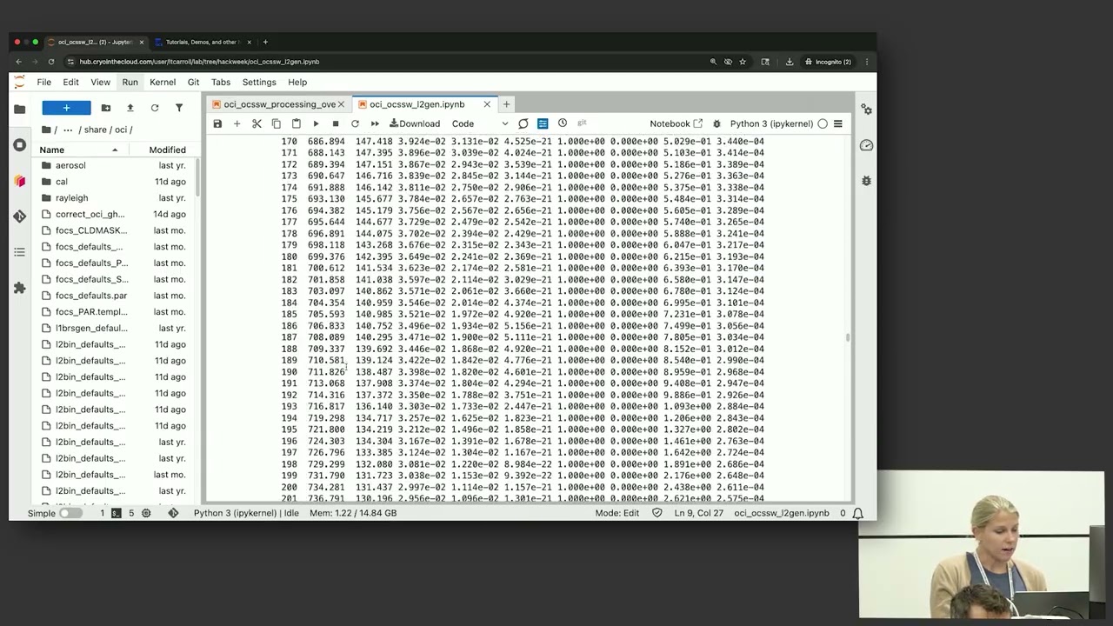Restart kernel and run all cells

tap(375, 123)
